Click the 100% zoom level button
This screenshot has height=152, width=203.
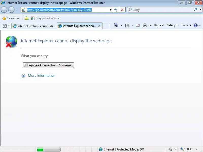[x=186, y=149]
